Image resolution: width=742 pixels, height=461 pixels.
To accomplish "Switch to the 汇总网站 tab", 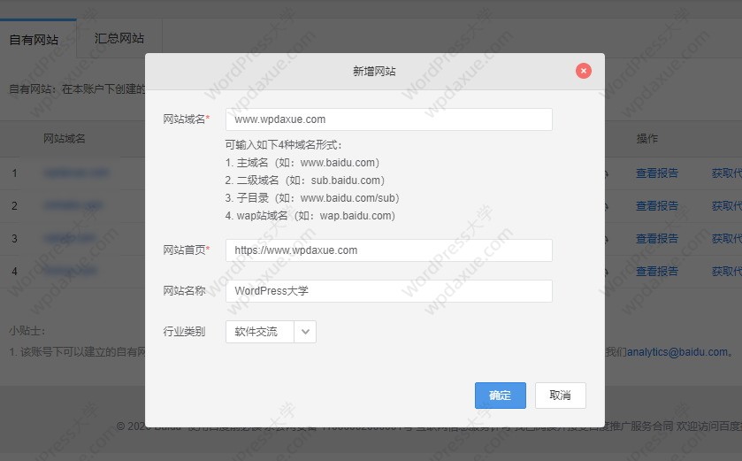I will (119, 38).
